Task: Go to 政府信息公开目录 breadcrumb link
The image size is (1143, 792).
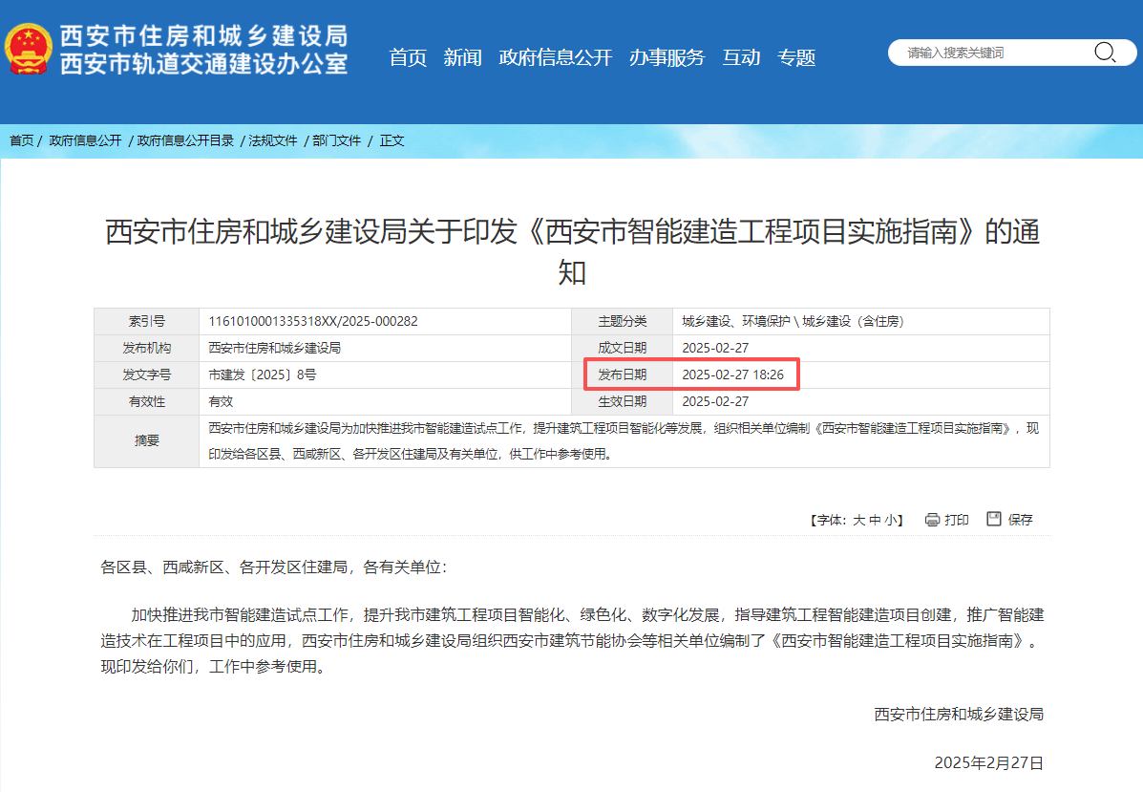Action: 185,140
